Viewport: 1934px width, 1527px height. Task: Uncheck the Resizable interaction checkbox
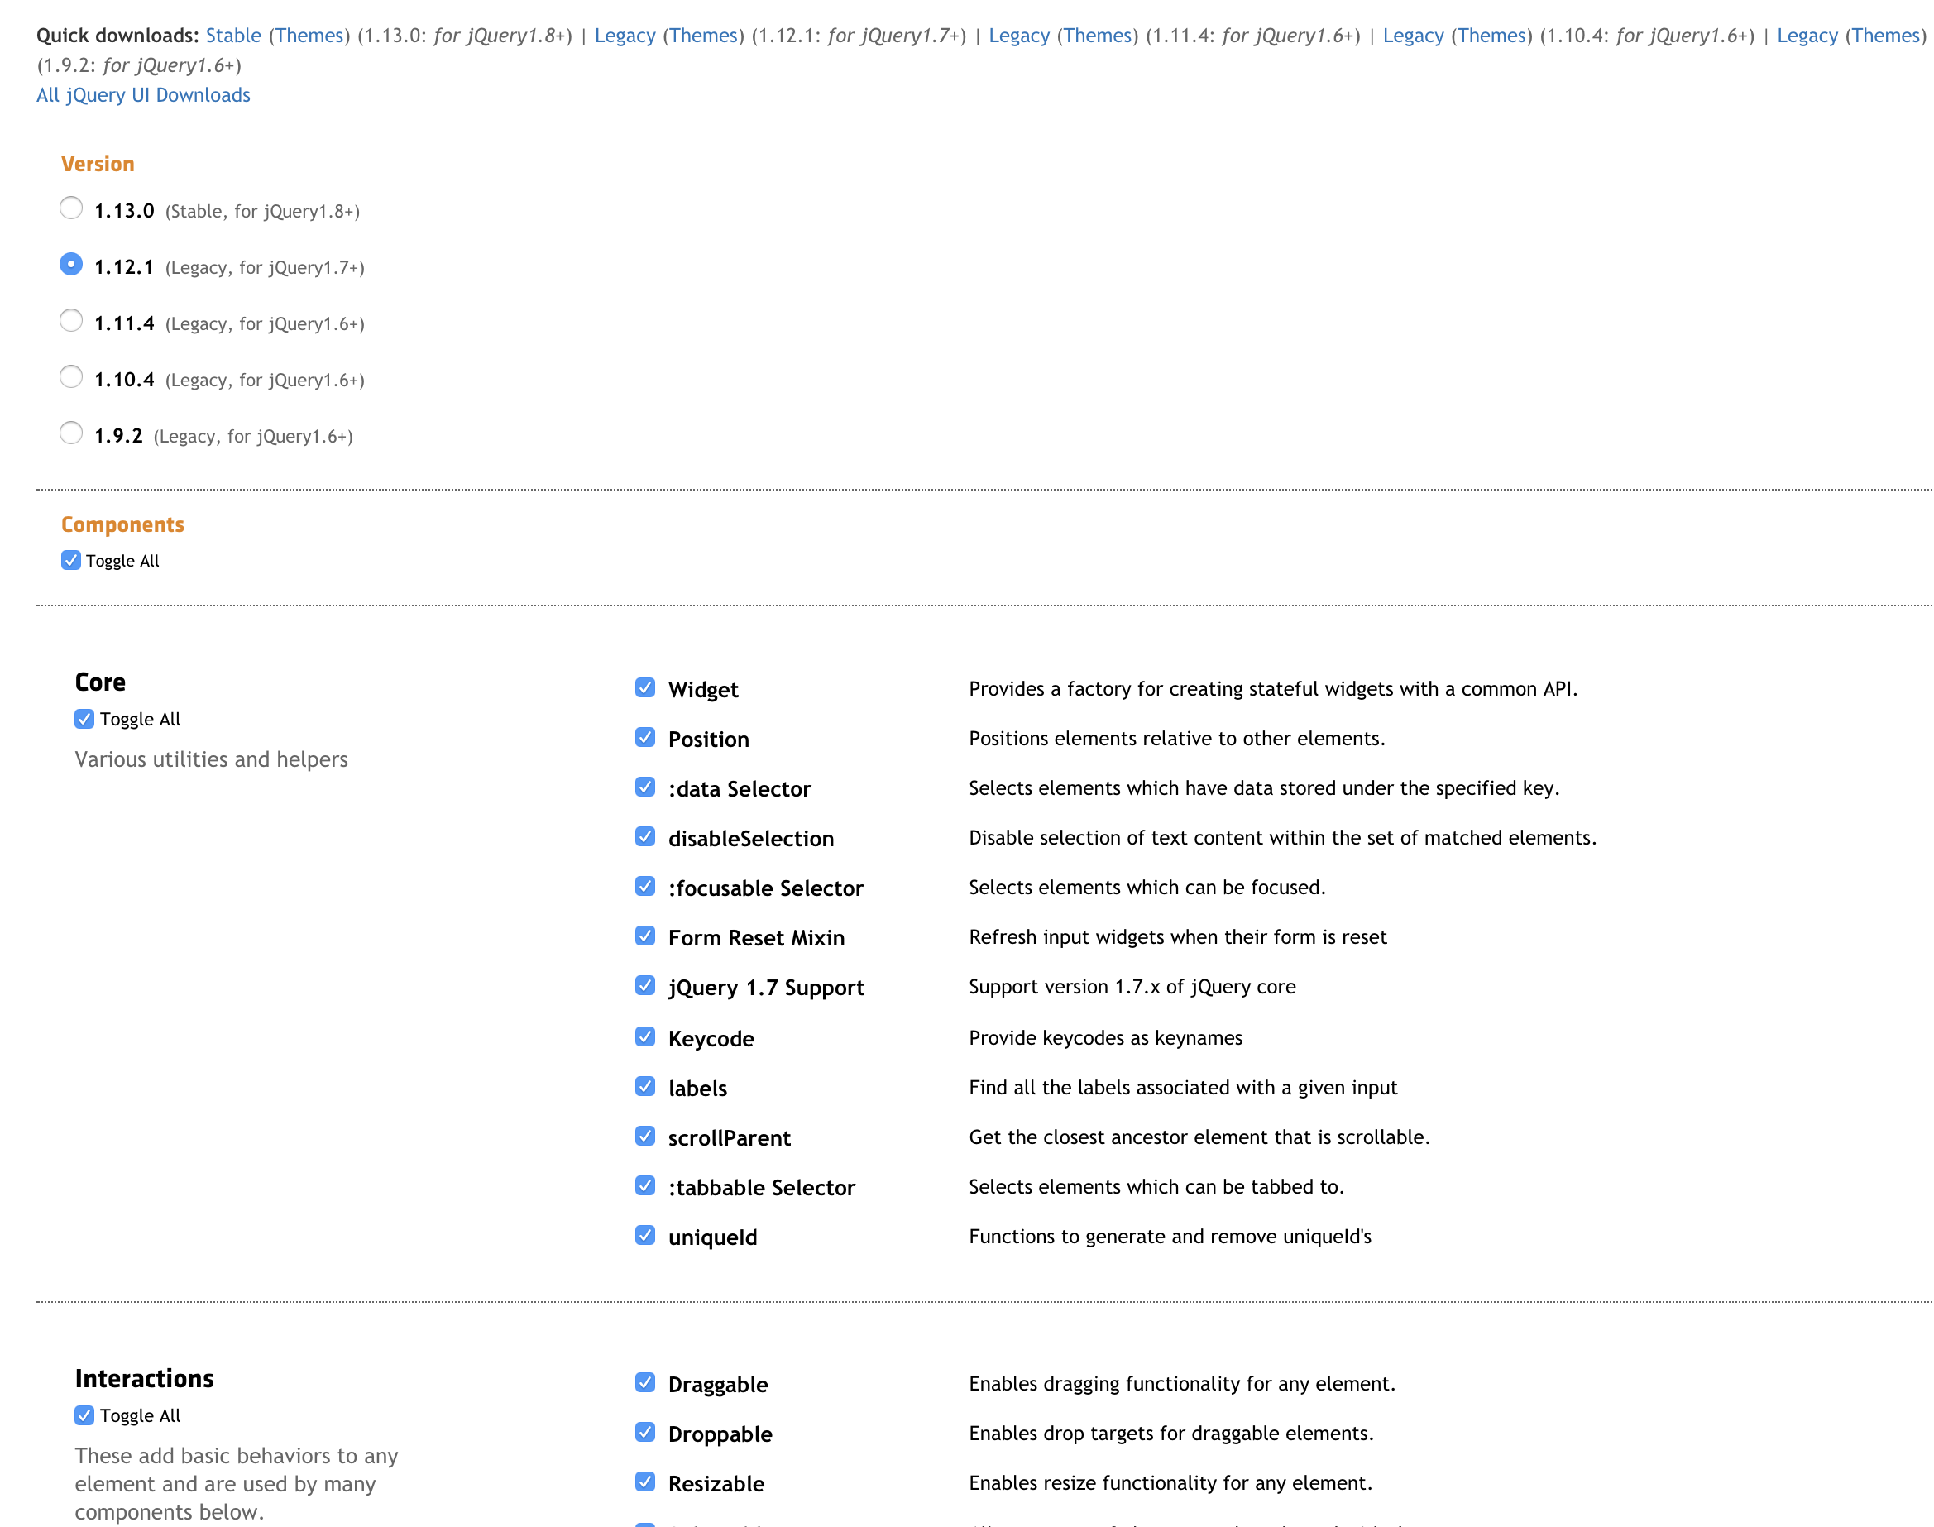click(644, 1482)
